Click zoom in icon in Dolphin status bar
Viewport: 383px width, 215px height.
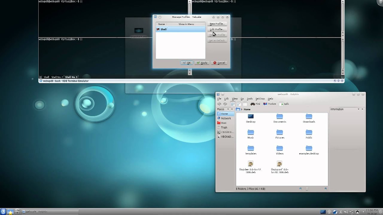tap(326, 189)
